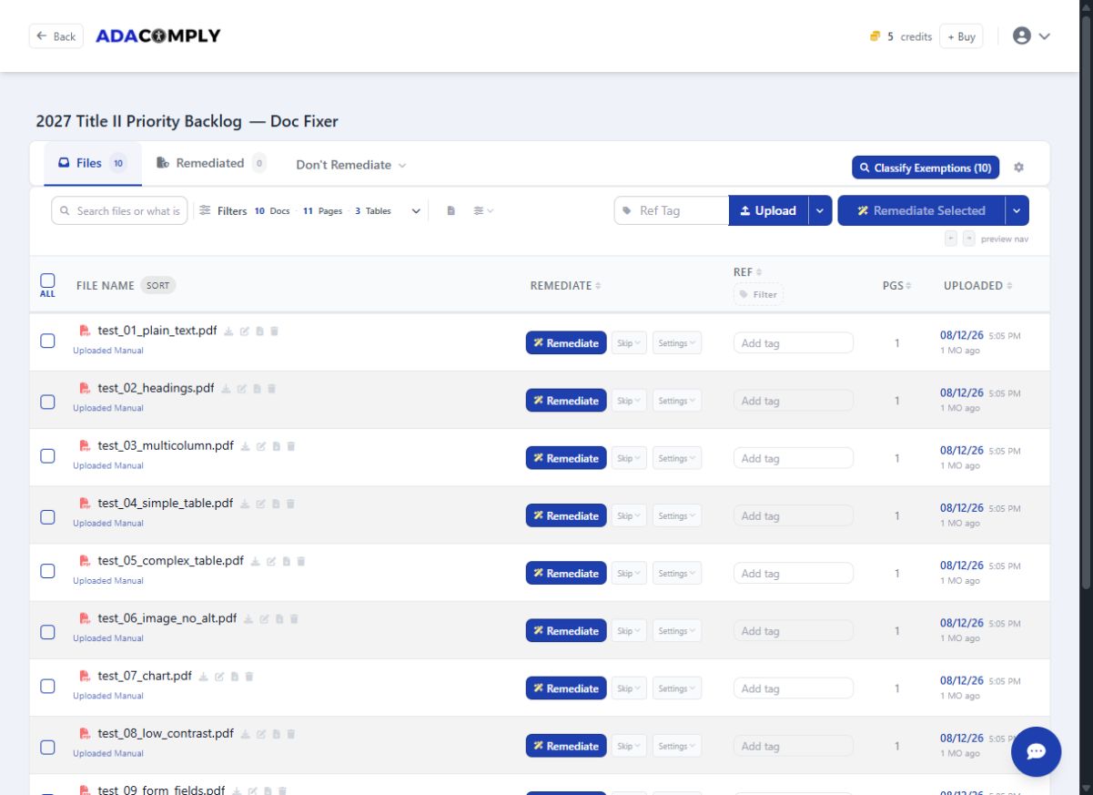The width and height of the screenshot is (1093, 795).
Task: Tick the checkbox for test_03_multicolumn.pdf
Action: tap(47, 457)
